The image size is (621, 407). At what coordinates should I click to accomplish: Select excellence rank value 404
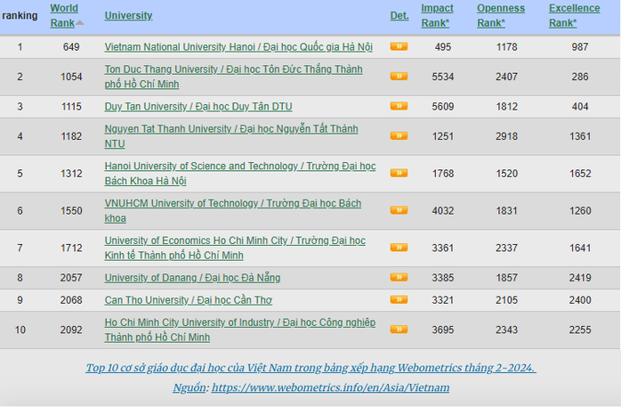(580, 107)
